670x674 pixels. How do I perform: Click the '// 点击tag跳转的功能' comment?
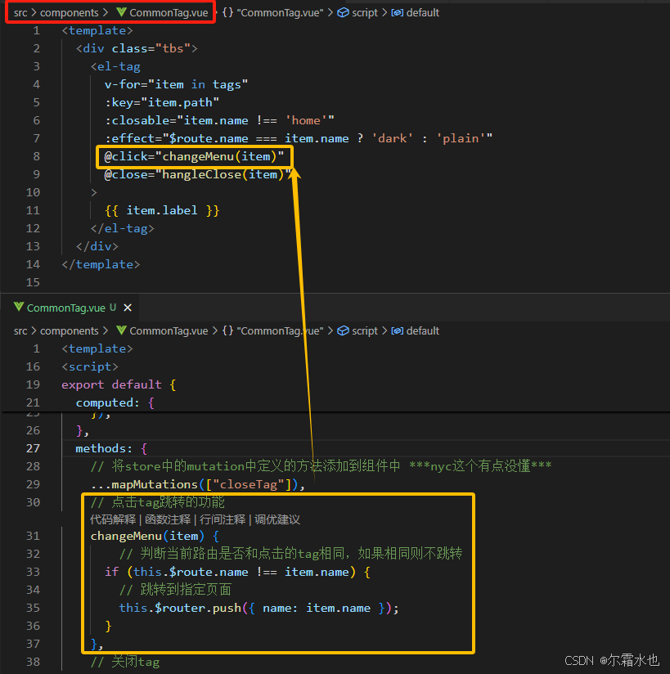click(x=157, y=502)
